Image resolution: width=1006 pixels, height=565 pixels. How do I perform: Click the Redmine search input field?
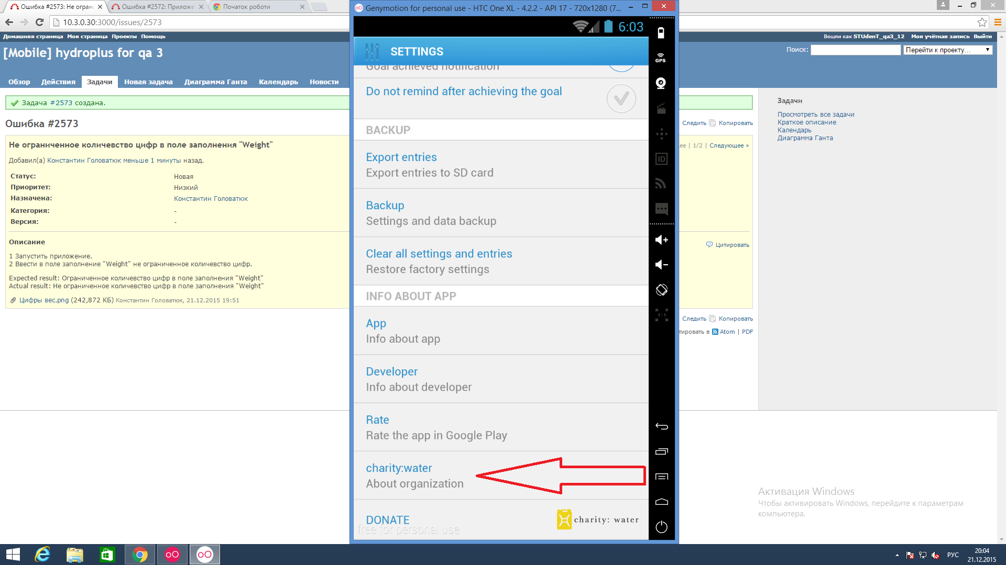tap(855, 50)
